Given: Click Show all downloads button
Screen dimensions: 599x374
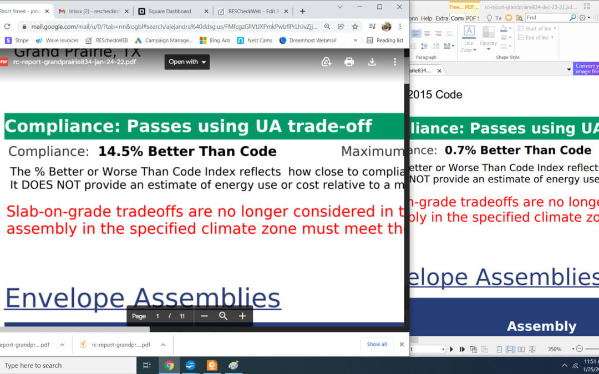Looking at the screenshot, I should click(377, 344).
